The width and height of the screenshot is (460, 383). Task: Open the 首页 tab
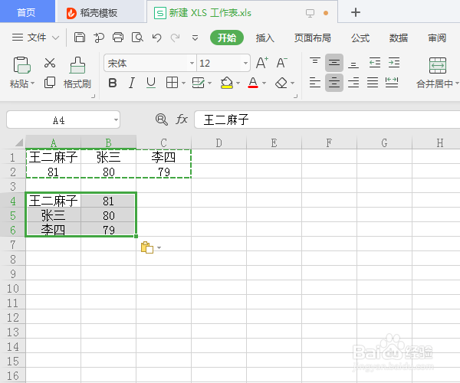27,11
